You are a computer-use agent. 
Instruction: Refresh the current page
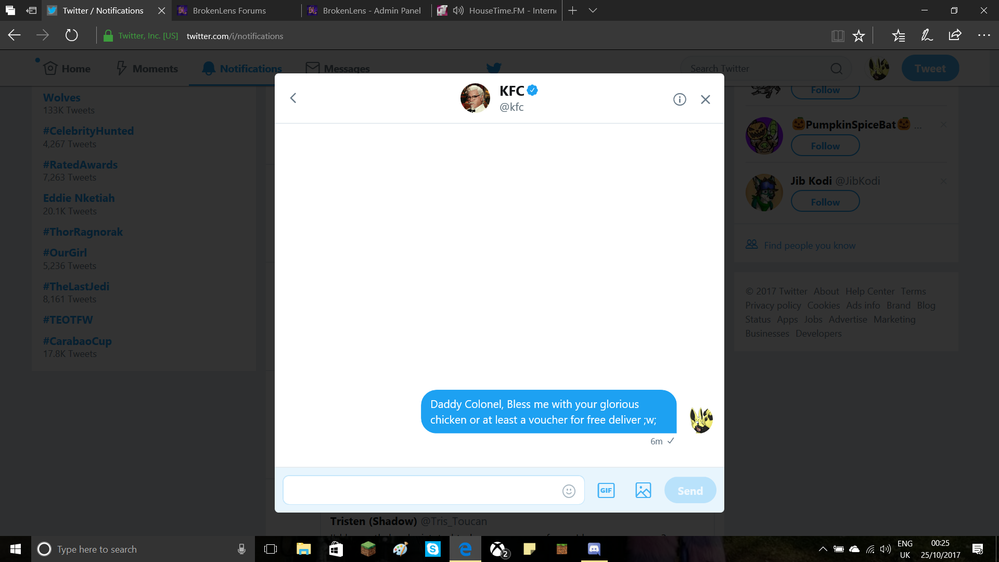point(71,35)
